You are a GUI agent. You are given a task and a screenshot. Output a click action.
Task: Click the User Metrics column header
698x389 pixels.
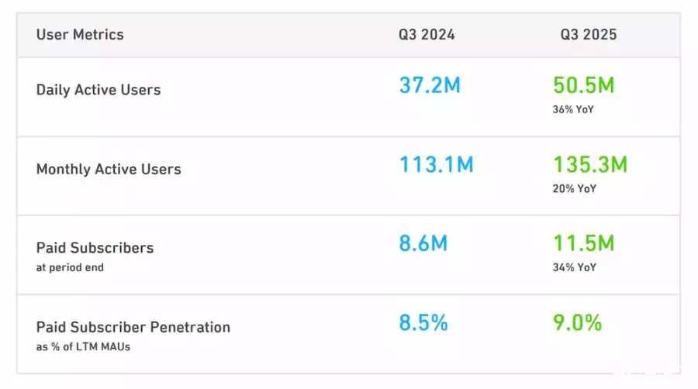point(80,35)
